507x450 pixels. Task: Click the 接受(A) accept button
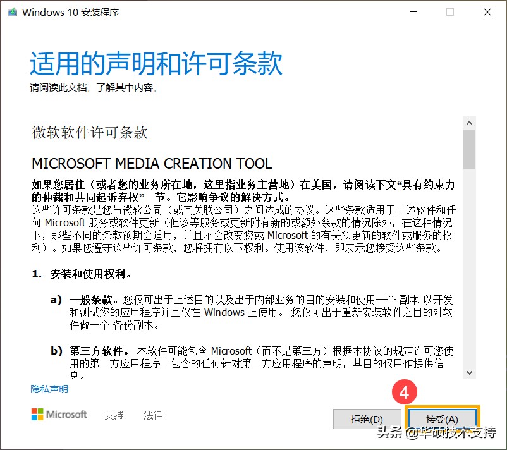coord(442,419)
